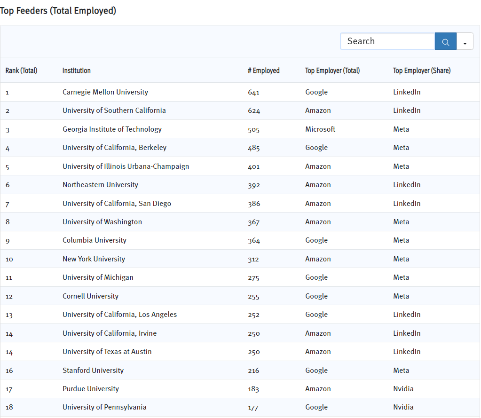Viewport: 481px width, 418px height.
Task: Click Microsoft in Georgia Tech row
Action: coord(320,129)
